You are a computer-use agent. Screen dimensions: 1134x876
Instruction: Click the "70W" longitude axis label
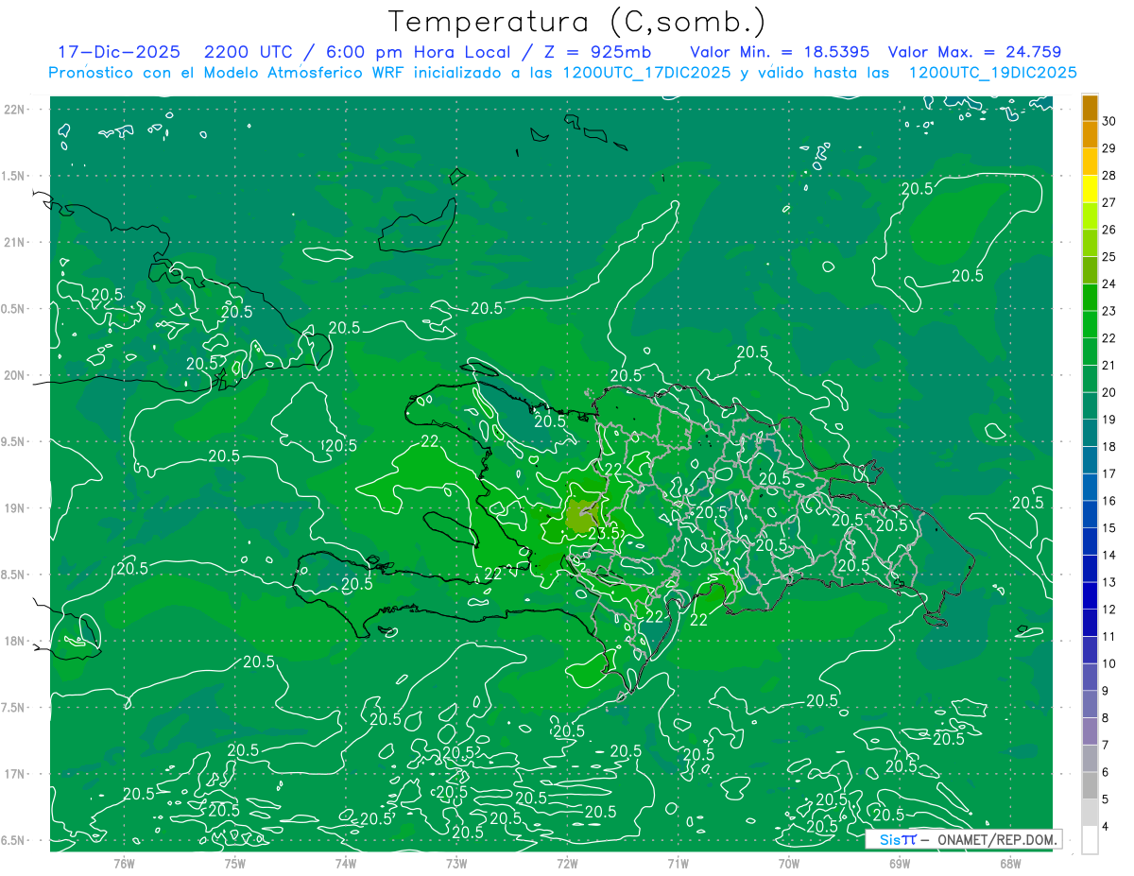(x=789, y=864)
